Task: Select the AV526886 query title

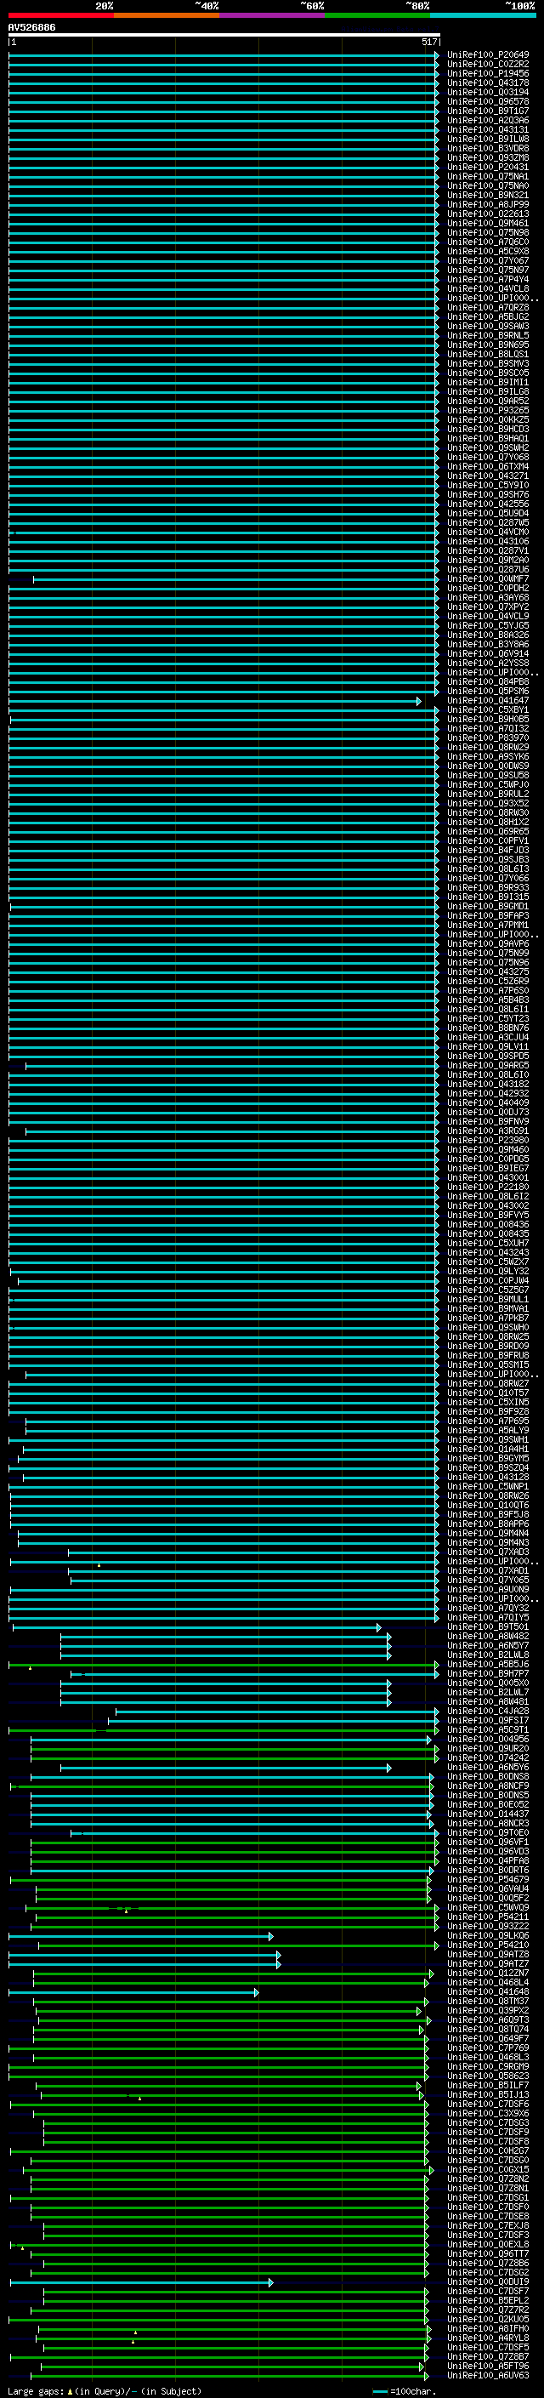Action: pos(31,28)
